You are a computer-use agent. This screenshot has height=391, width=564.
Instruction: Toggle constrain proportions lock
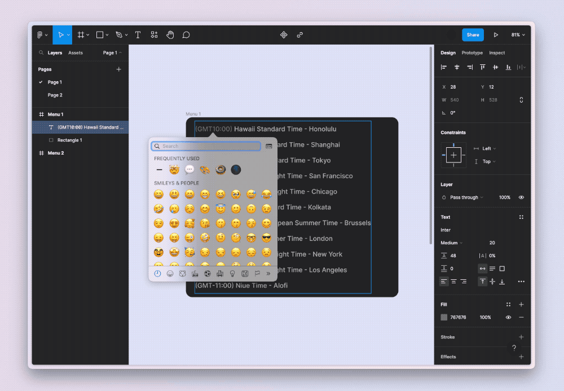(x=521, y=100)
